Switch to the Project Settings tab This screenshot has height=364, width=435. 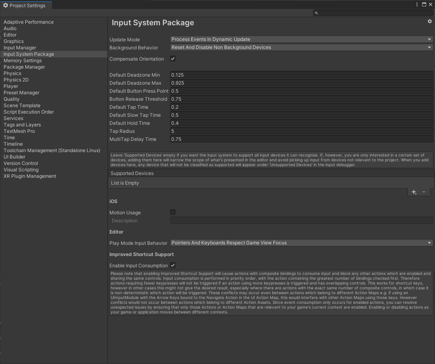[x=26, y=5]
